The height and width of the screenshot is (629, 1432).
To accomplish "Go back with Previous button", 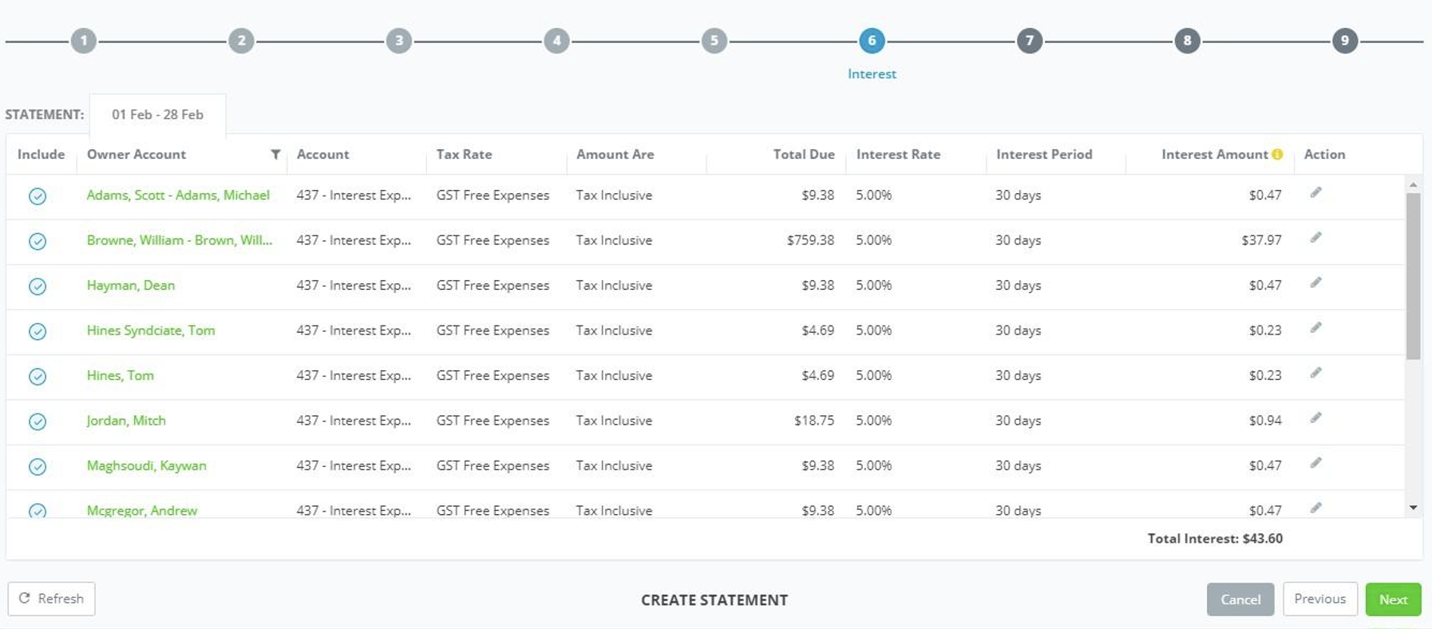I will click(1320, 599).
